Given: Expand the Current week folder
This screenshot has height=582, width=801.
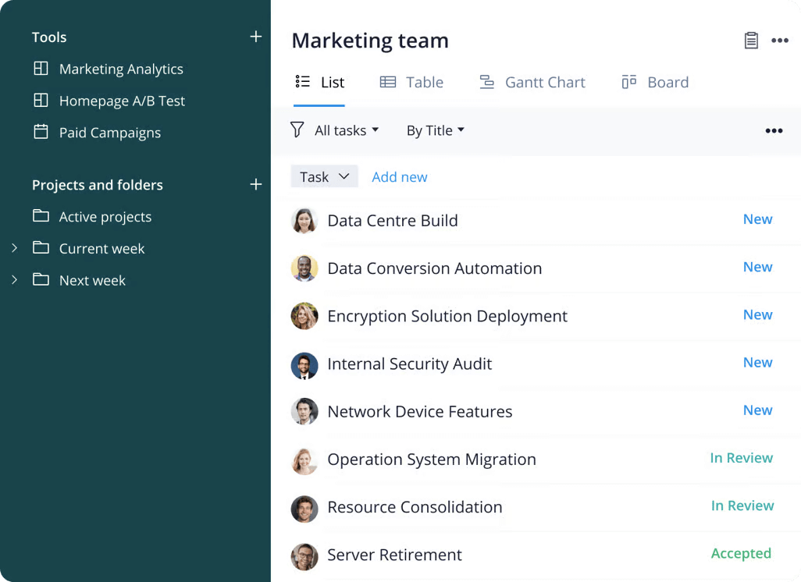Looking at the screenshot, I should pyautogui.click(x=14, y=248).
